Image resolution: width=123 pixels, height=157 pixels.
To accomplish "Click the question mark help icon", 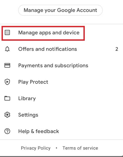I will click(x=7, y=131).
